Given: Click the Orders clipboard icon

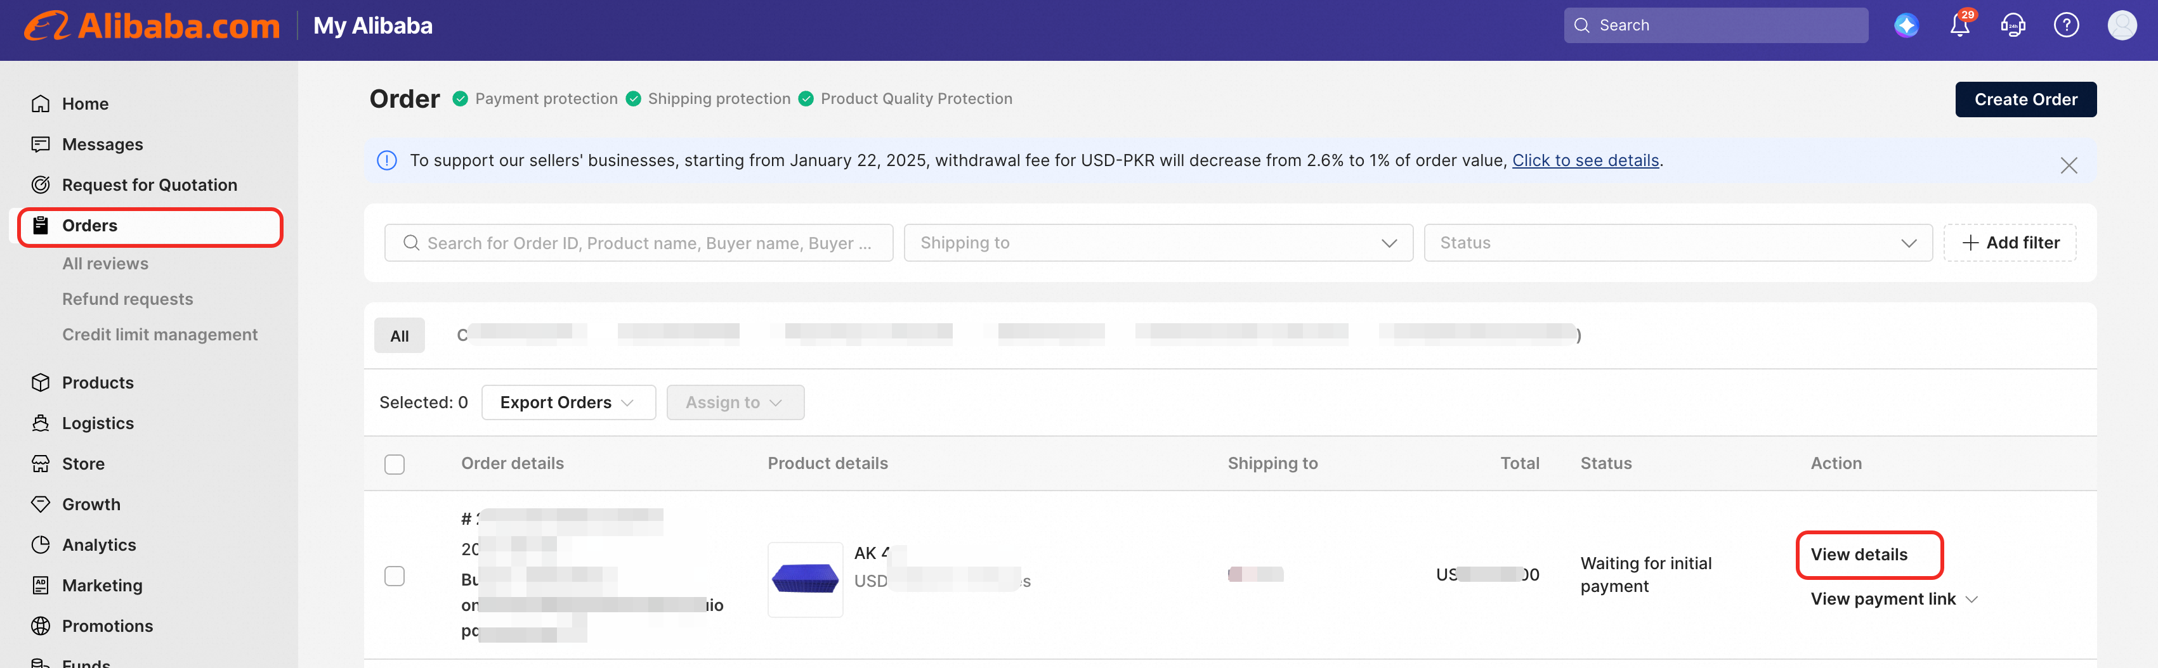Looking at the screenshot, I should coord(40,225).
